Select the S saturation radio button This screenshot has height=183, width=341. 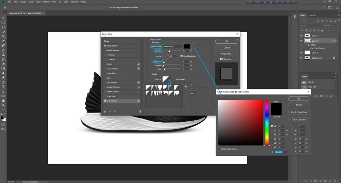pos(272,130)
